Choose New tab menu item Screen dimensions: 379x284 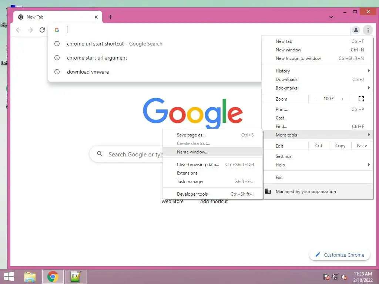tap(317, 41)
